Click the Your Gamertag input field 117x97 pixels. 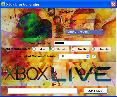click(x=72, y=43)
